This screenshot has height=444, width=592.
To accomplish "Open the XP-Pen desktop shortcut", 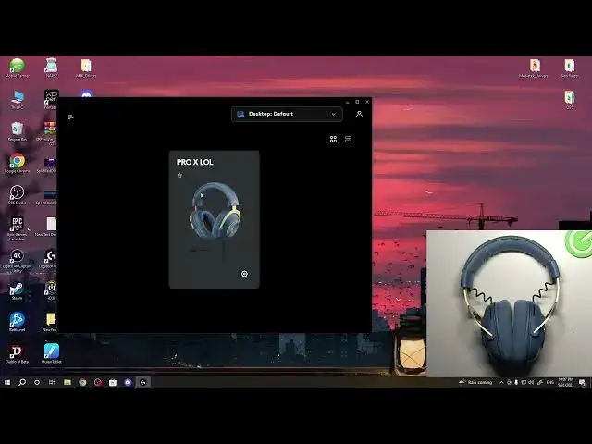I will point(51,99).
